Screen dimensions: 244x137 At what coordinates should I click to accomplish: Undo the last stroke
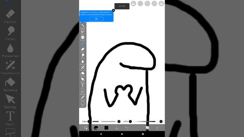[127, 128]
